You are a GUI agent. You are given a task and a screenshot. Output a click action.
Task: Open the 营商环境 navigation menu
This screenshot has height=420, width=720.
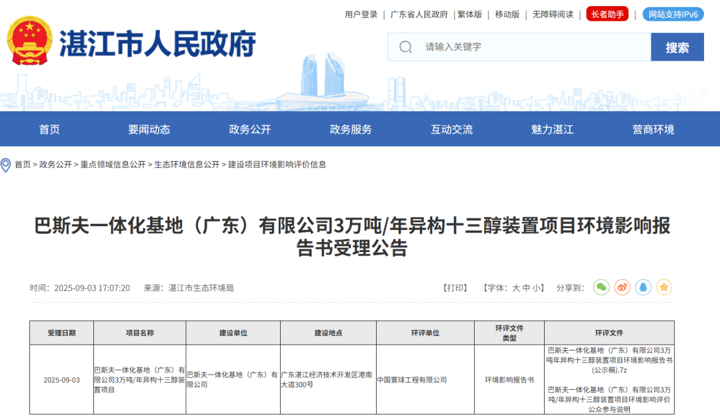[x=655, y=130]
